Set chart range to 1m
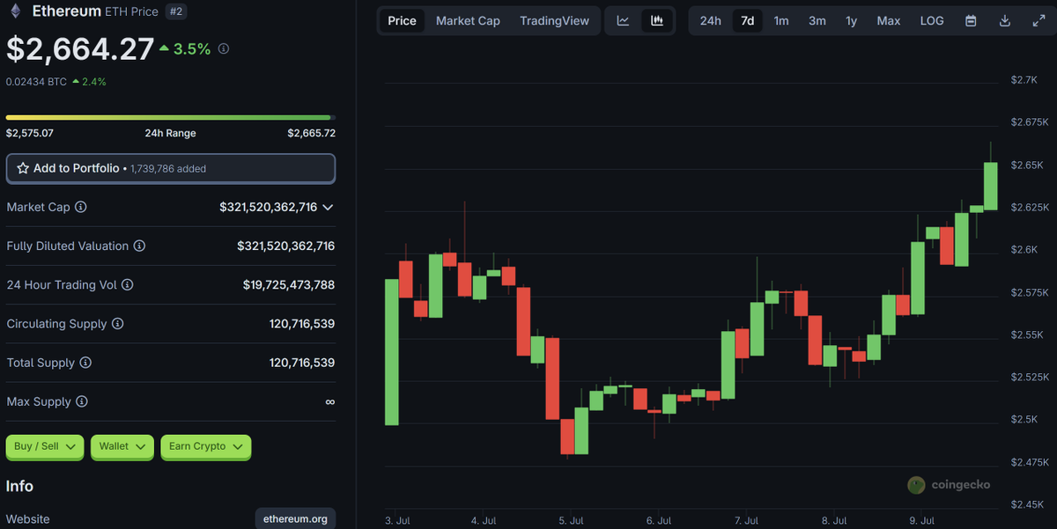Screen dimensions: 1057x529 coord(781,20)
